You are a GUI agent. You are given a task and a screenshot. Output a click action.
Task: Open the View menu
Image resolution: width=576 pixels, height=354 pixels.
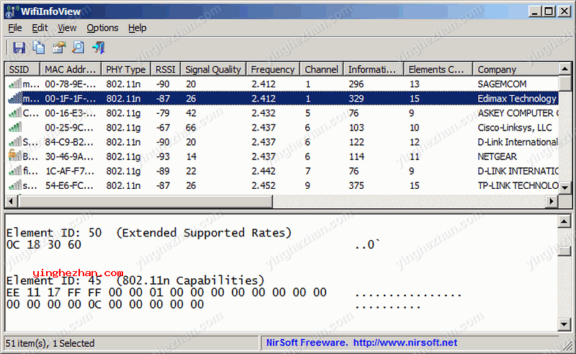click(67, 28)
